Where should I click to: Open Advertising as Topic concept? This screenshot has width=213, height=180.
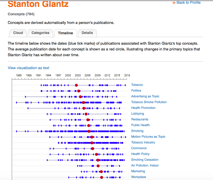pyautogui.click(x=145, y=96)
